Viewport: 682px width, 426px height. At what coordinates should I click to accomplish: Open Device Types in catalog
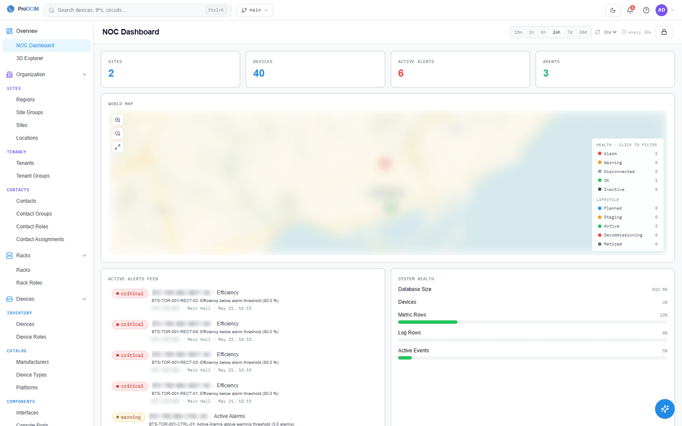(46, 375)
